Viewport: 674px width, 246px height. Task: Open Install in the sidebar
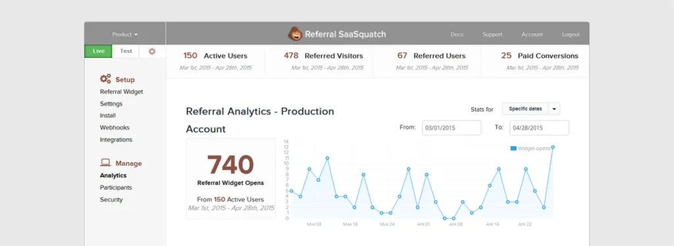pyautogui.click(x=108, y=116)
